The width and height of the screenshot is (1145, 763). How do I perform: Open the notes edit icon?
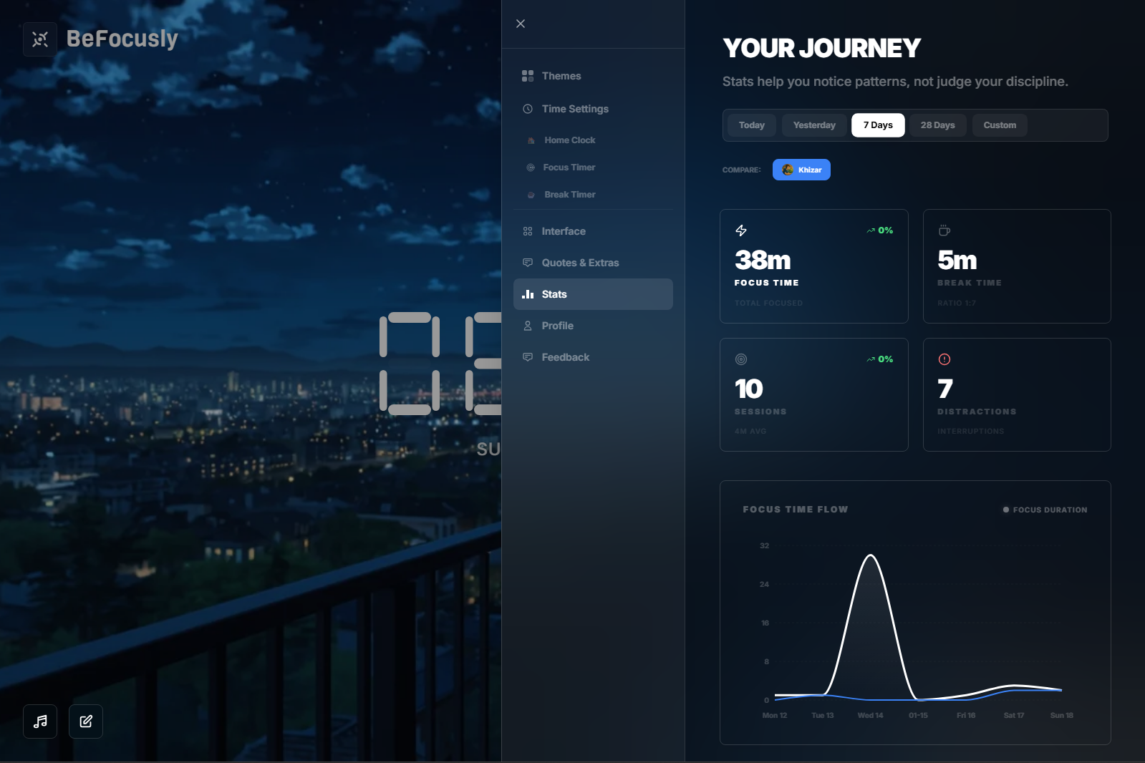(x=86, y=721)
